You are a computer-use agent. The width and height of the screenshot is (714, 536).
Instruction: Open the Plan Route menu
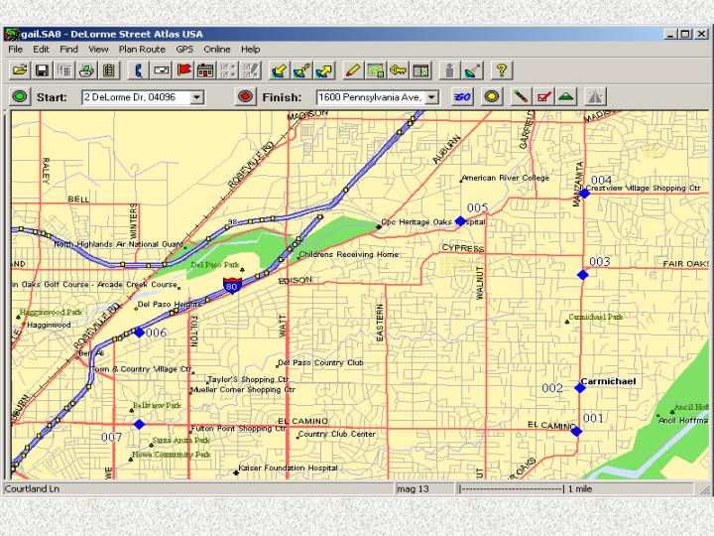click(x=142, y=49)
